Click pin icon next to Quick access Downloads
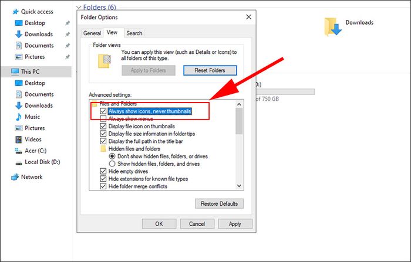The image size is (411, 262). (68, 34)
